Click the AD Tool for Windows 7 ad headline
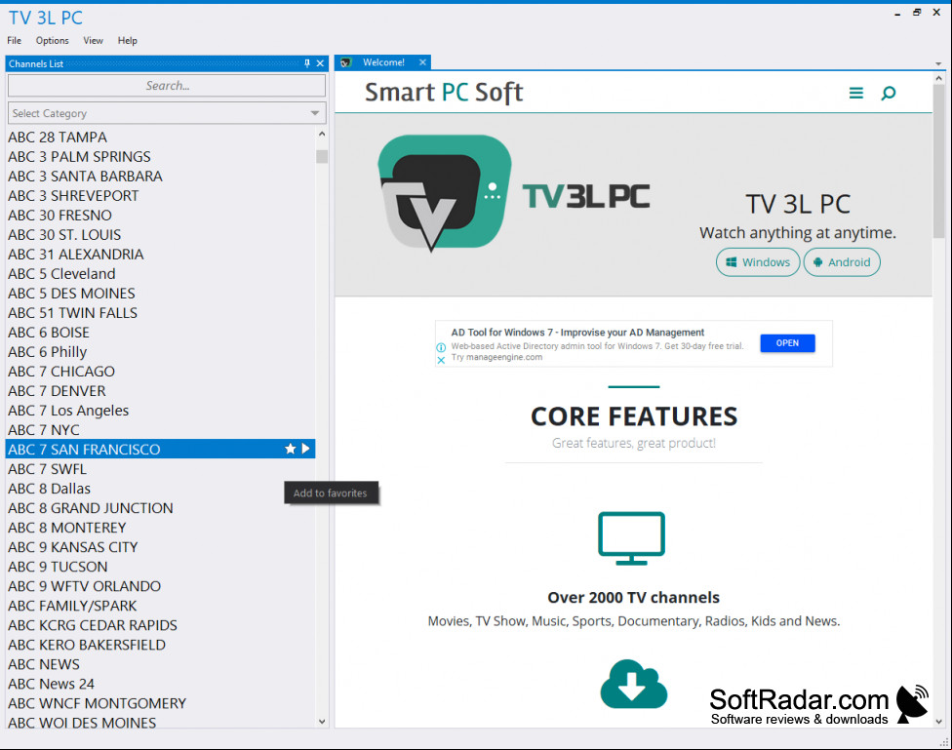 [x=577, y=333]
